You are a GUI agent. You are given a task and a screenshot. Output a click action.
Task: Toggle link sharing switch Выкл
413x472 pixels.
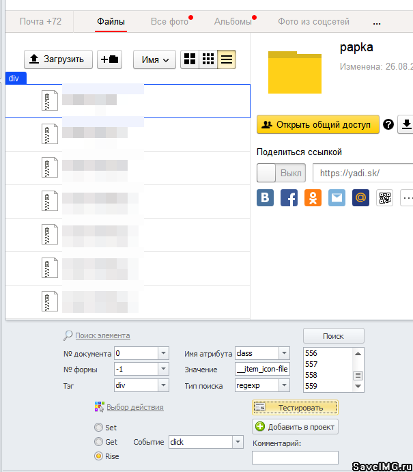[280, 173]
